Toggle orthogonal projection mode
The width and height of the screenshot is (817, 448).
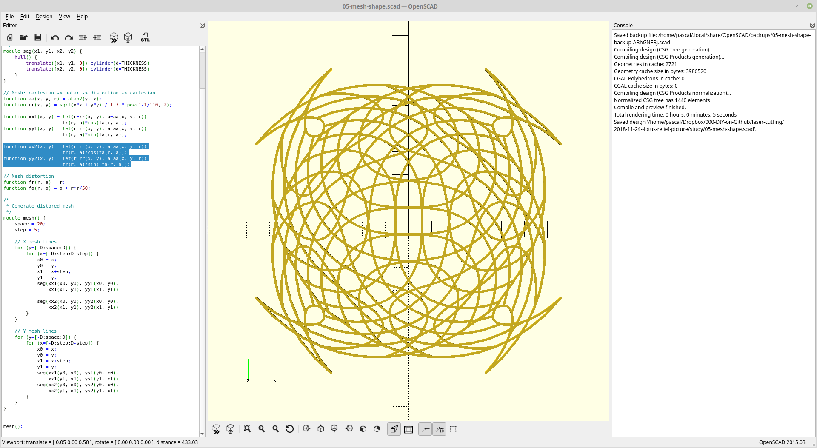[x=408, y=429]
